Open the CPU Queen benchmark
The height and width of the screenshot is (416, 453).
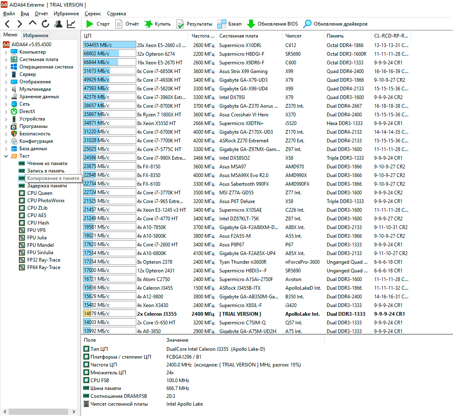pyautogui.click(x=40, y=193)
